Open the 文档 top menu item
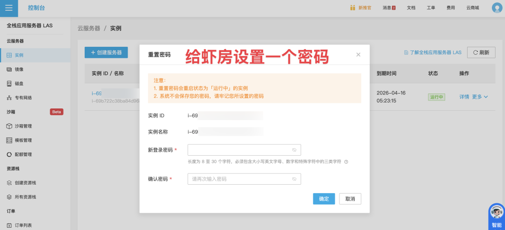 (411, 8)
